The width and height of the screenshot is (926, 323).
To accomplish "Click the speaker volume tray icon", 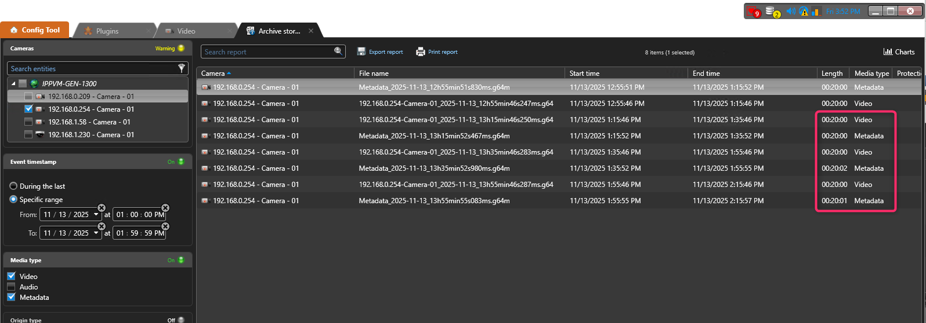I will point(790,12).
